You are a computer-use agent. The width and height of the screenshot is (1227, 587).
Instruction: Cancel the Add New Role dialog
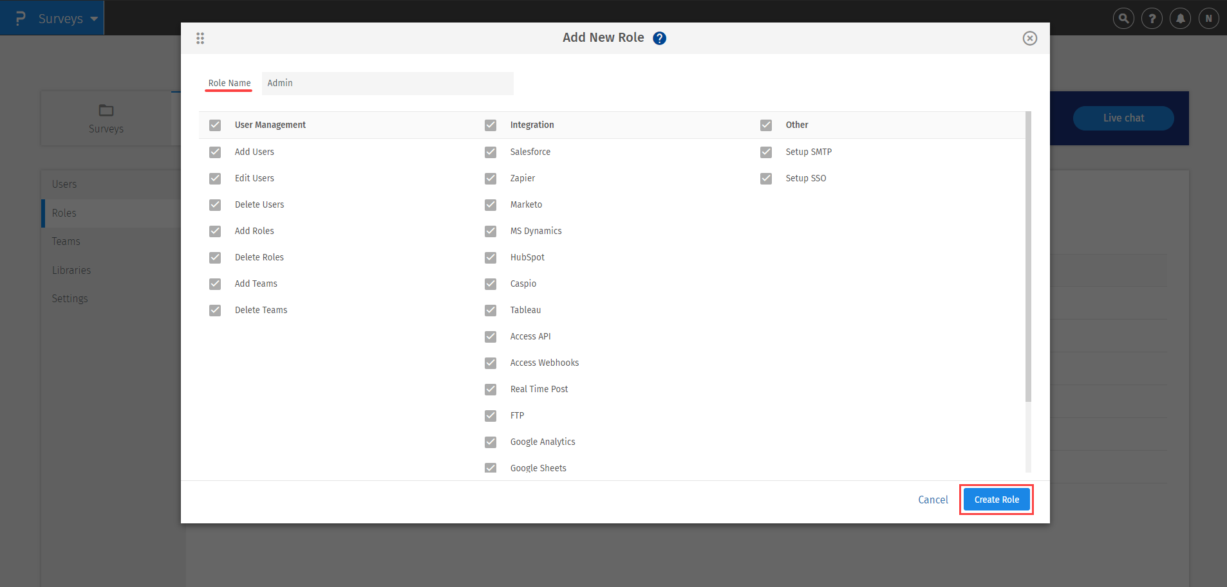[932, 500]
